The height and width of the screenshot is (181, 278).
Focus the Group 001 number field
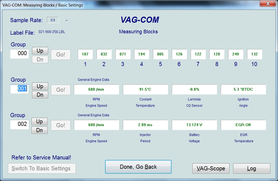tap(19, 89)
